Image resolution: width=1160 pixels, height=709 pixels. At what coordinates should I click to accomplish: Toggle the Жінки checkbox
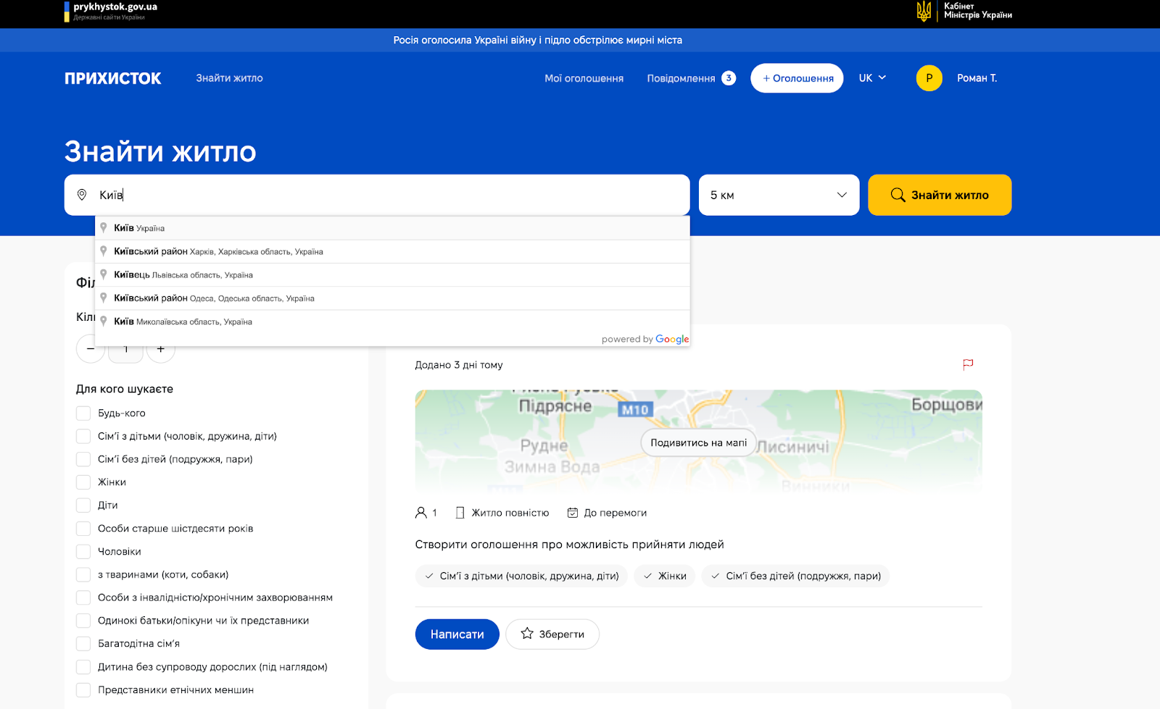tap(83, 482)
